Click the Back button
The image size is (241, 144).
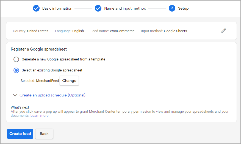(x=44, y=134)
